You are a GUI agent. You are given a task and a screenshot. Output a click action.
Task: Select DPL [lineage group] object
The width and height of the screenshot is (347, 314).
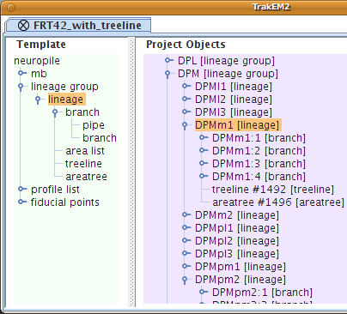coord(226,61)
